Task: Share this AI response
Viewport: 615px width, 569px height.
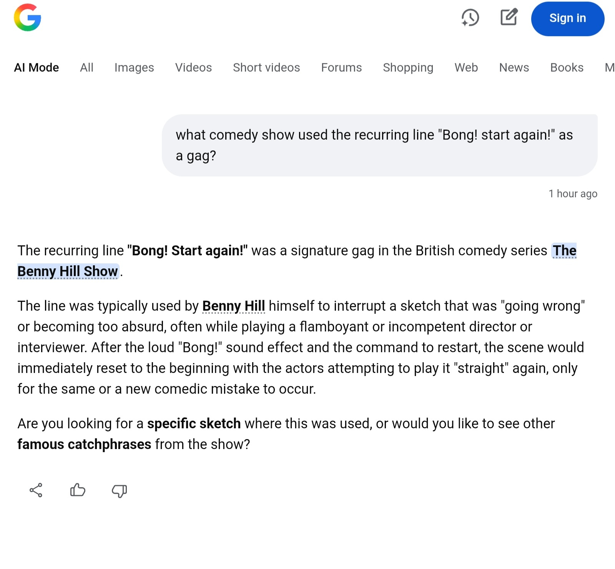Action: 36,490
